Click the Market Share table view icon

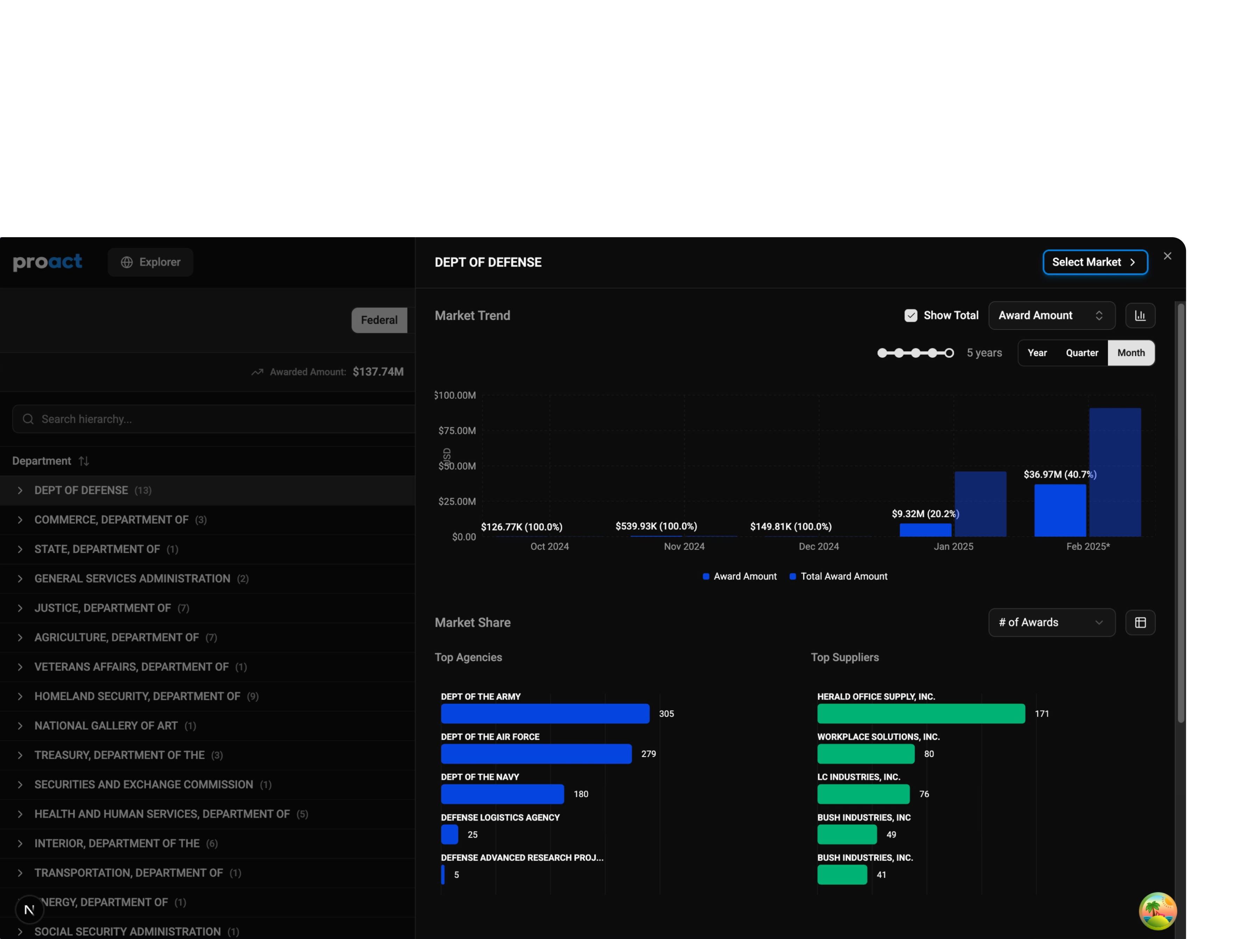1140,622
